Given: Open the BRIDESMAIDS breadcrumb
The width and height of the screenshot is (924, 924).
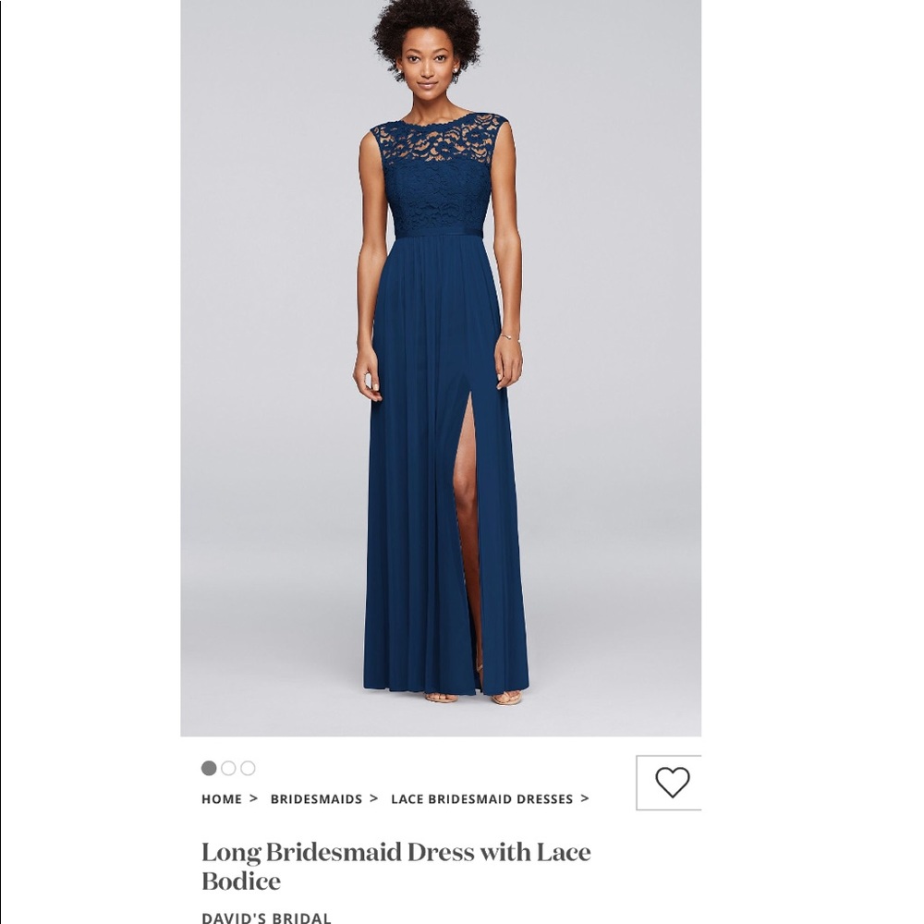Looking at the screenshot, I should coord(316,799).
